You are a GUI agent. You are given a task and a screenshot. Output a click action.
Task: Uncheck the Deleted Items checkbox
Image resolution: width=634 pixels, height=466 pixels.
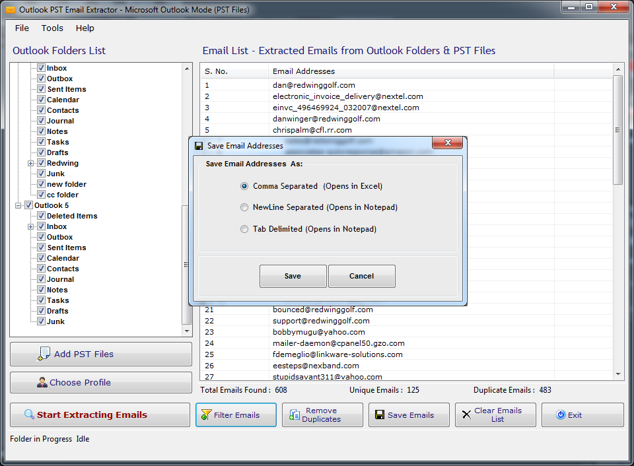pyautogui.click(x=41, y=216)
